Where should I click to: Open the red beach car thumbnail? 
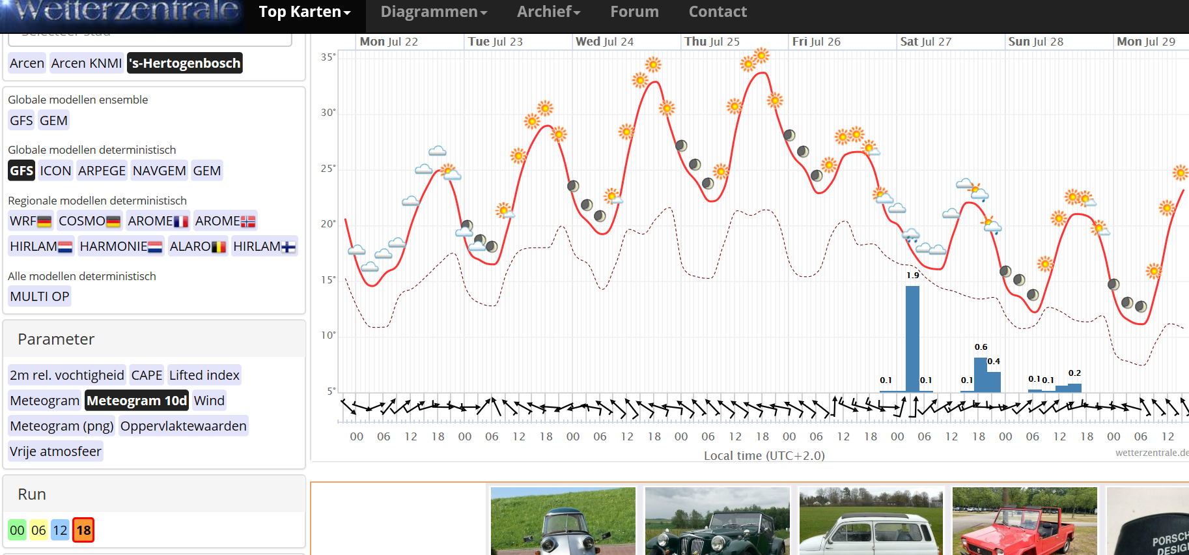1024,521
